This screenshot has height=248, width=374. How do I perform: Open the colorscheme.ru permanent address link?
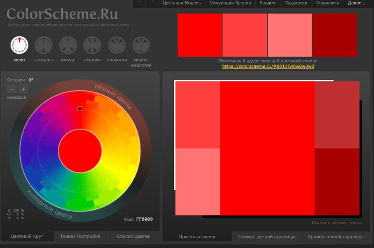(268, 66)
